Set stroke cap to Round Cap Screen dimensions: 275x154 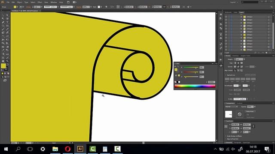pos(238,63)
